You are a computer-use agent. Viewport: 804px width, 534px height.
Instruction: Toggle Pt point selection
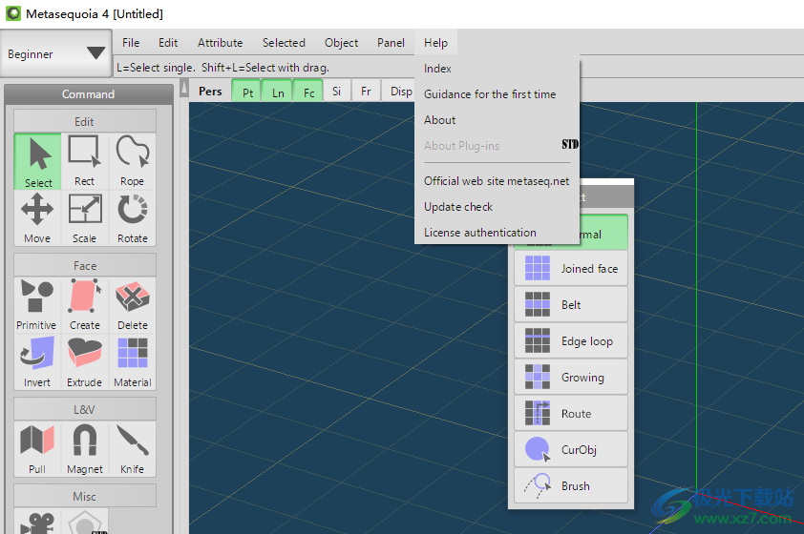click(247, 92)
